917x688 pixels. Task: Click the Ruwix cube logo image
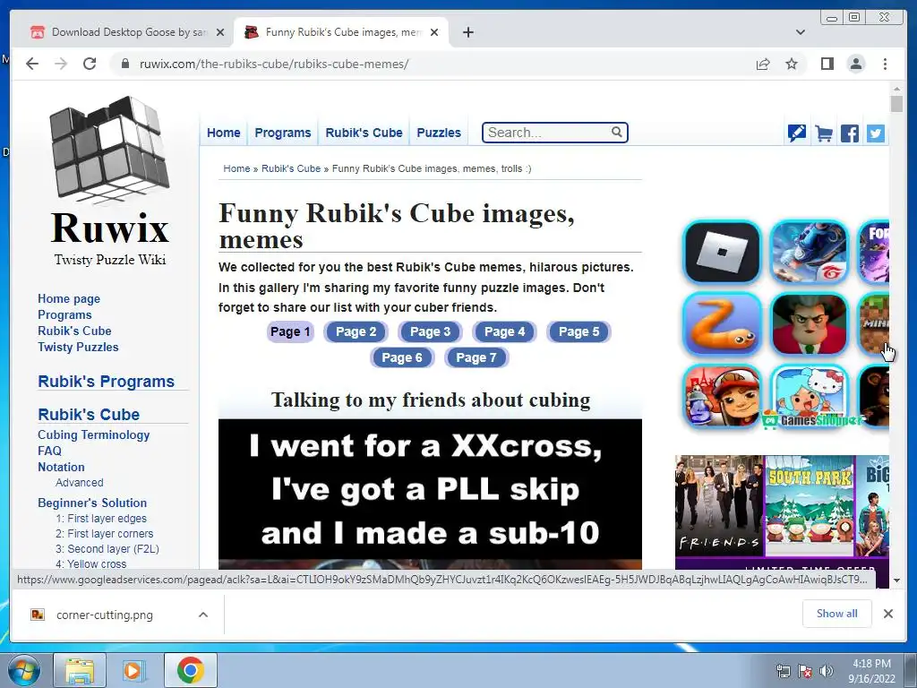(109, 150)
